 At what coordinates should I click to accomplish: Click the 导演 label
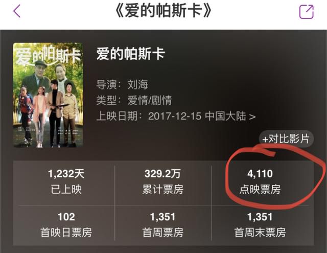pos(106,84)
